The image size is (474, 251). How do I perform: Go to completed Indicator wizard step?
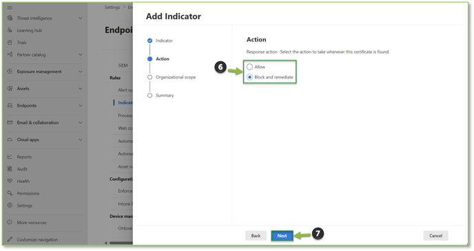(150, 41)
